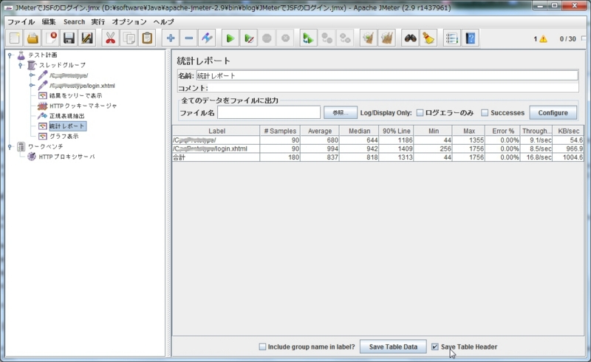Screen dimensions: 591x362
Task: Open Search with the binoculars icon
Action: pyautogui.click(x=410, y=38)
